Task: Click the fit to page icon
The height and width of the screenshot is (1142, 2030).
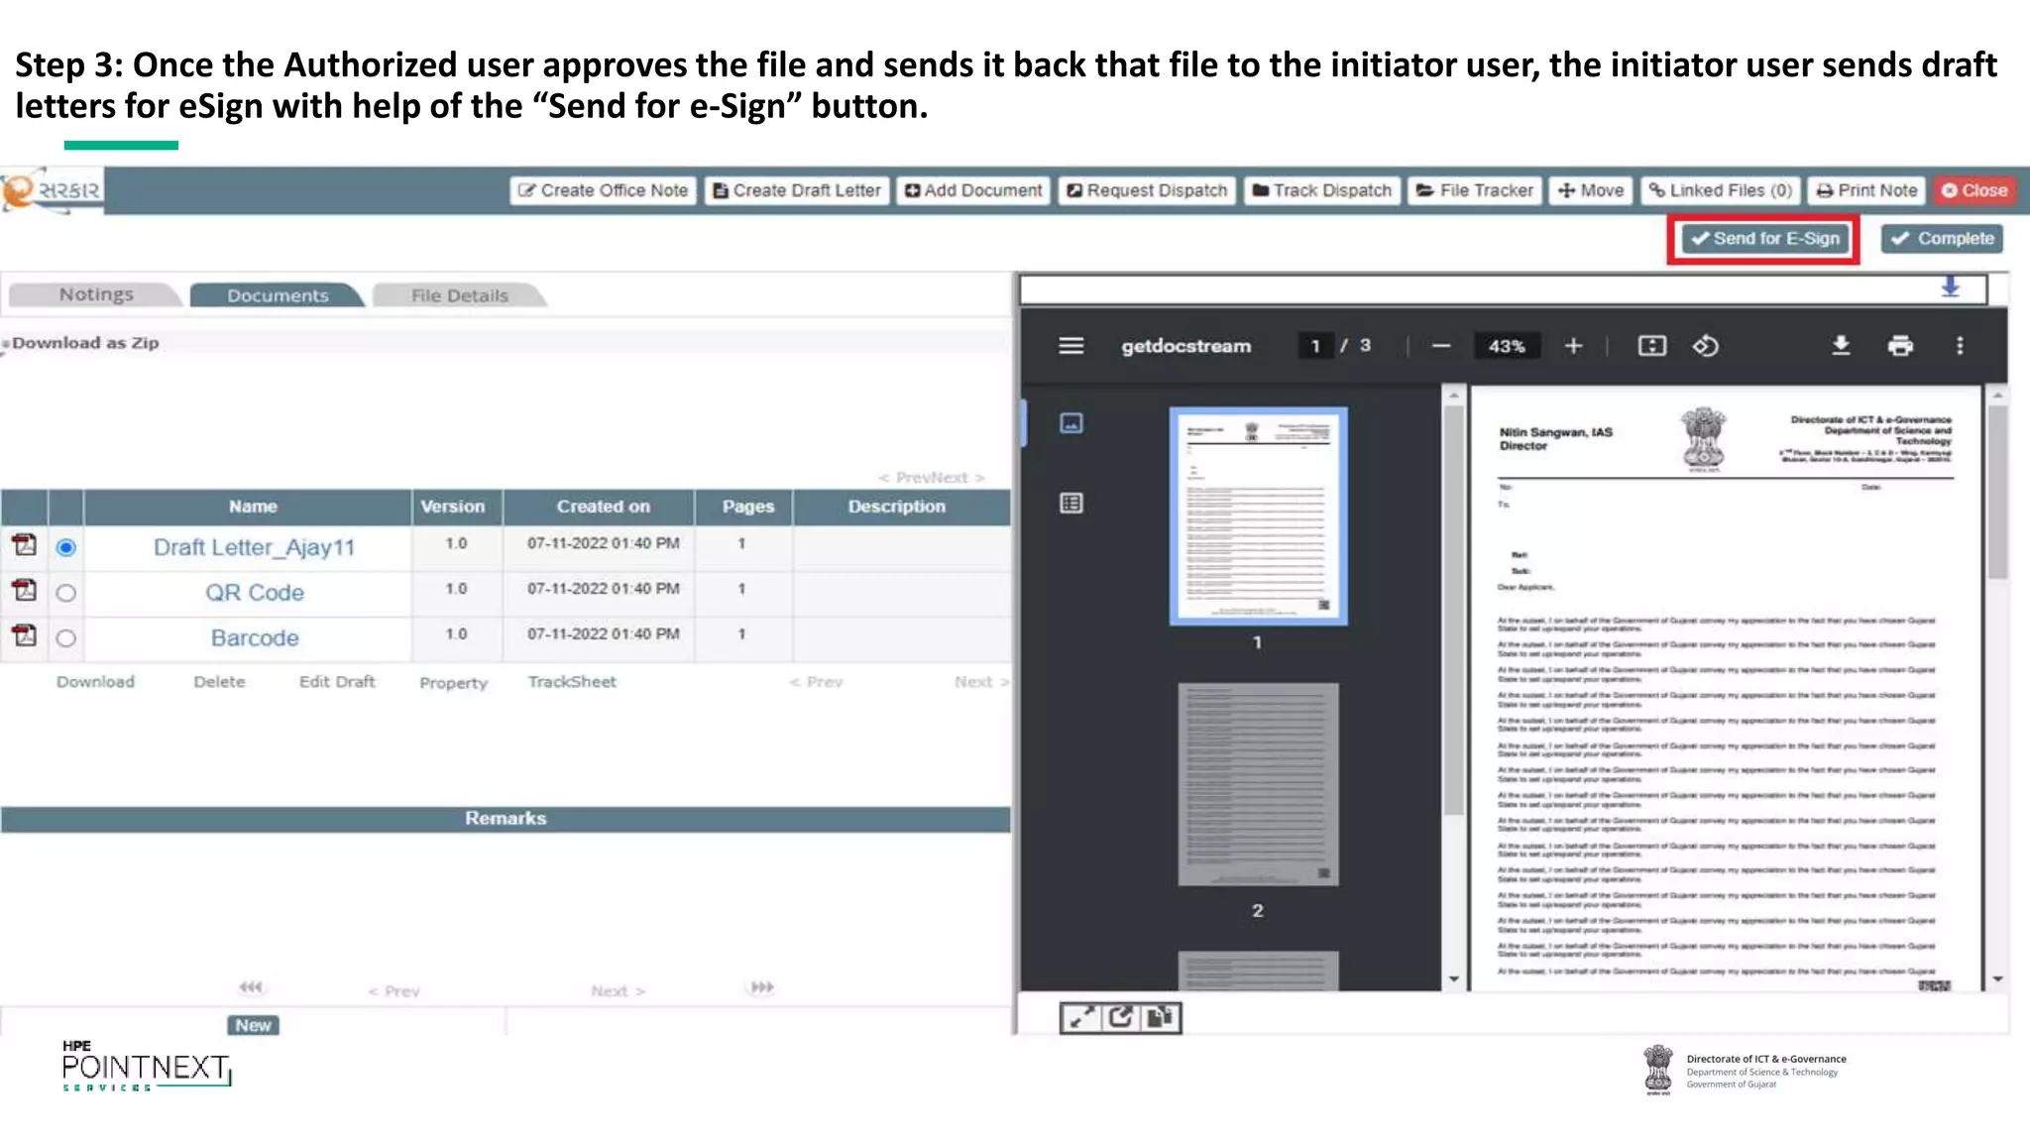Action: click(x=1651, y=346)
